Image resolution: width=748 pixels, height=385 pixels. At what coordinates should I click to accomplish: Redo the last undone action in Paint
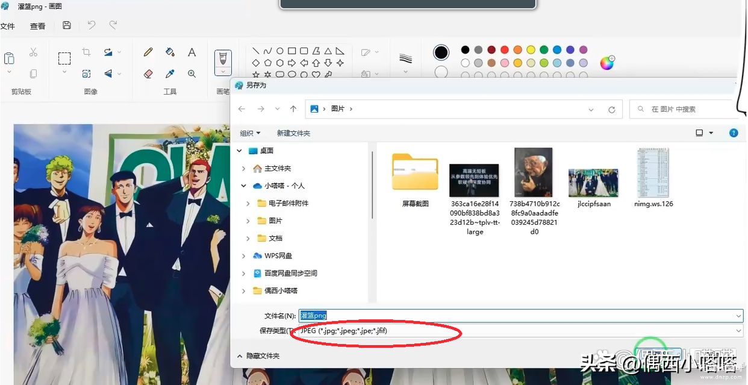[113, 25]
